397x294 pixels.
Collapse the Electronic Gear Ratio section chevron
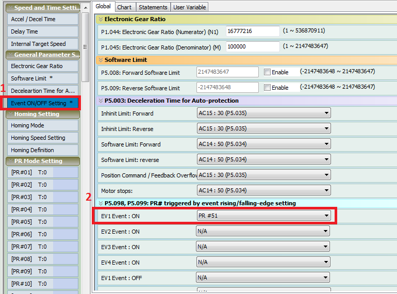click(x=101, y=19)
